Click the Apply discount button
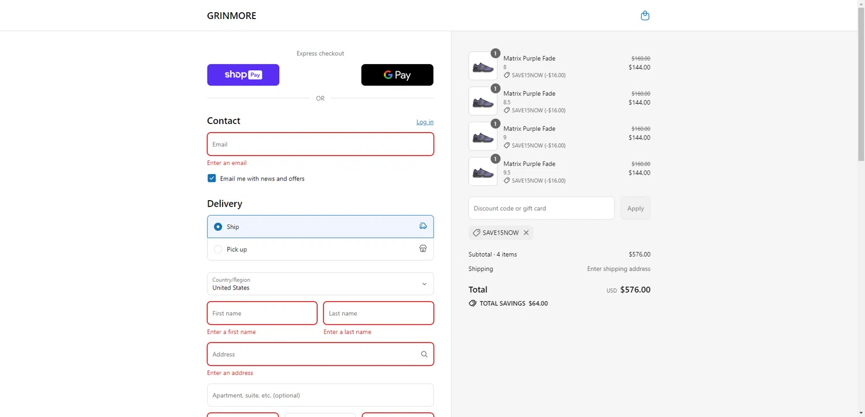This screenshot has width=865, height=417. (x=635, y=208)
